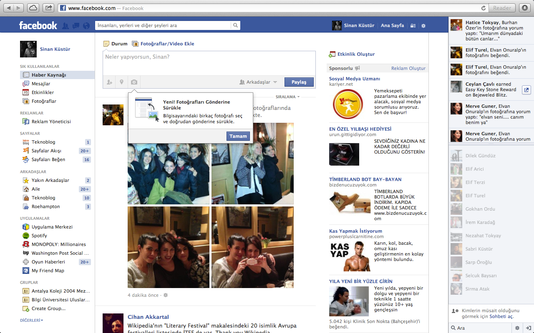The width and height of the screenshot is (534, 333).
Task: Open friend requests icon in top bar
Action: click(x=65, y=26)
